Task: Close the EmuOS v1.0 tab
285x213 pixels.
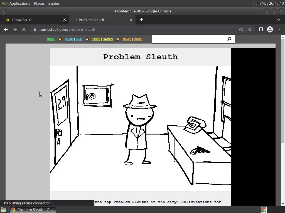Action: coord(65,20)
